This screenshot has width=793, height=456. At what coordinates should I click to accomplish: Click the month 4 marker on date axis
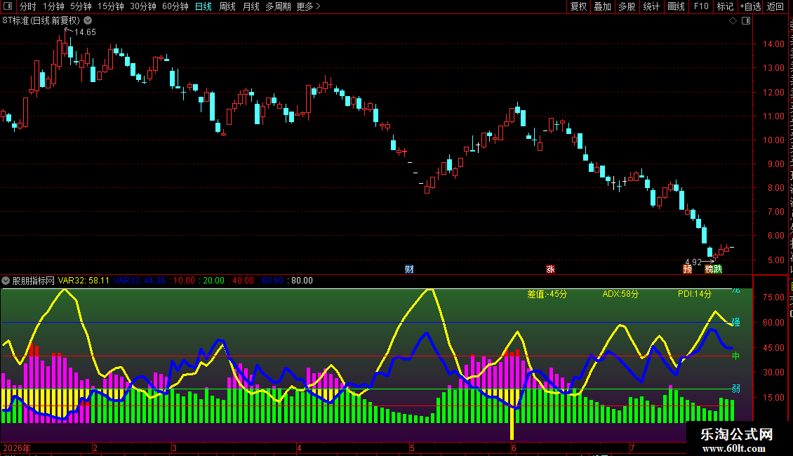(x=299, y=448)
